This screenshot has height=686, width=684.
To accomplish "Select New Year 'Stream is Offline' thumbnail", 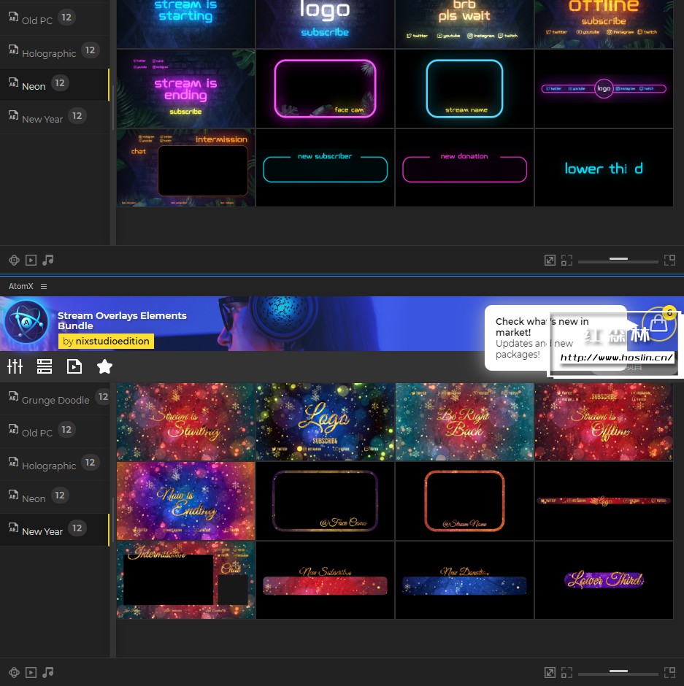I will coord(604,422).
